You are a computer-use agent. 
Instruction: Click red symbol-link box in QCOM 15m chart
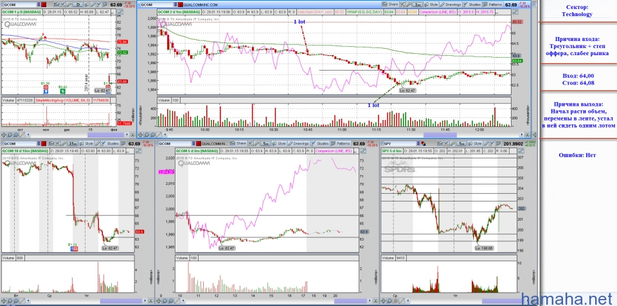point(44,143)
